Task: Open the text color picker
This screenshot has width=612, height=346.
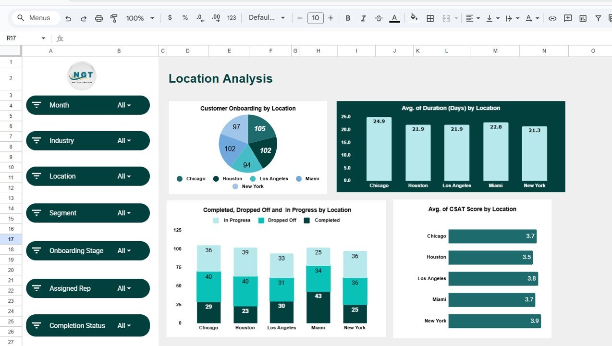Action: click(x=394, y=18)
